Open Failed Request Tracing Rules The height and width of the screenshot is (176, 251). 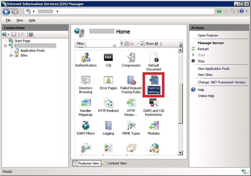[131, 85]
